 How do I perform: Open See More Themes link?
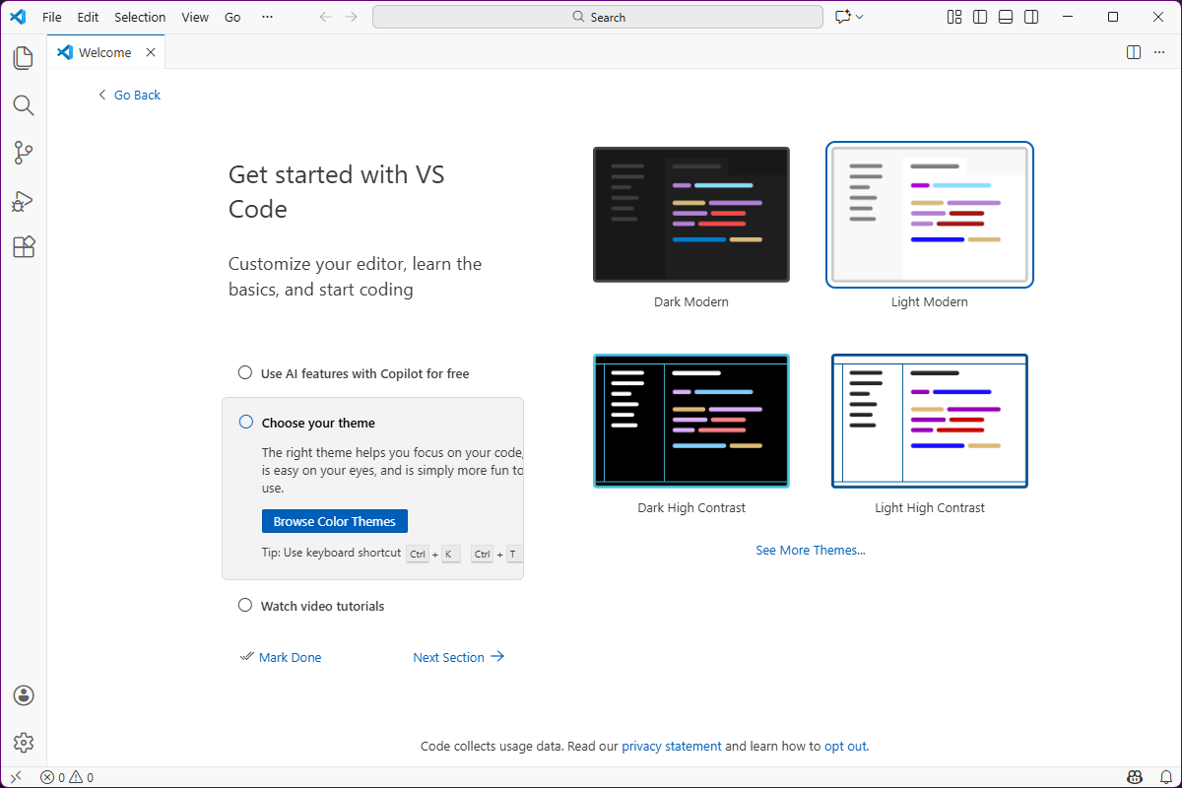coord(810,550)
